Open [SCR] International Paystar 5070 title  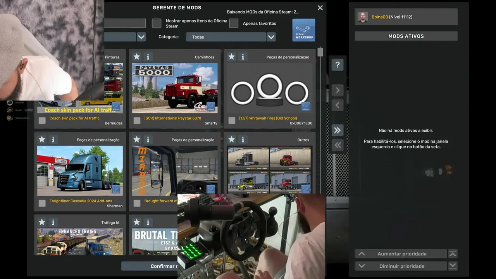click(173, 118)
